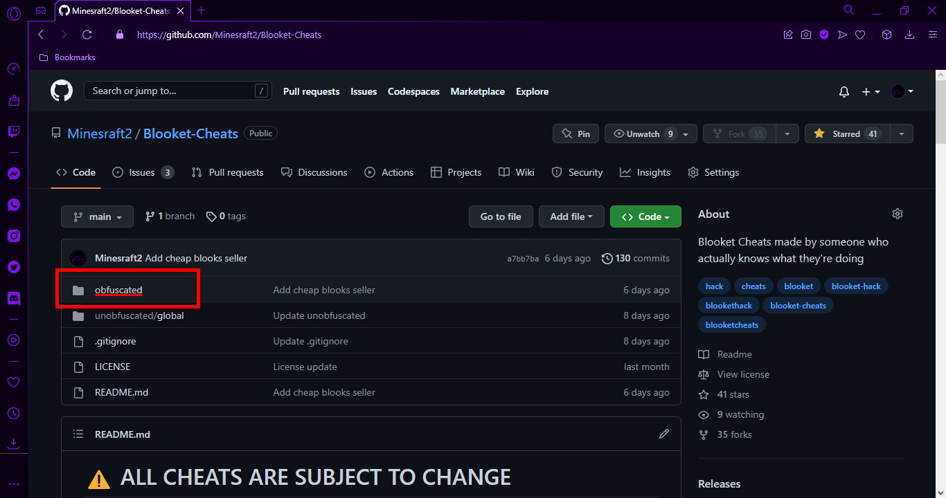Take a snapshot with camera icon
This screenshot has width=946, height=498.
806,35
